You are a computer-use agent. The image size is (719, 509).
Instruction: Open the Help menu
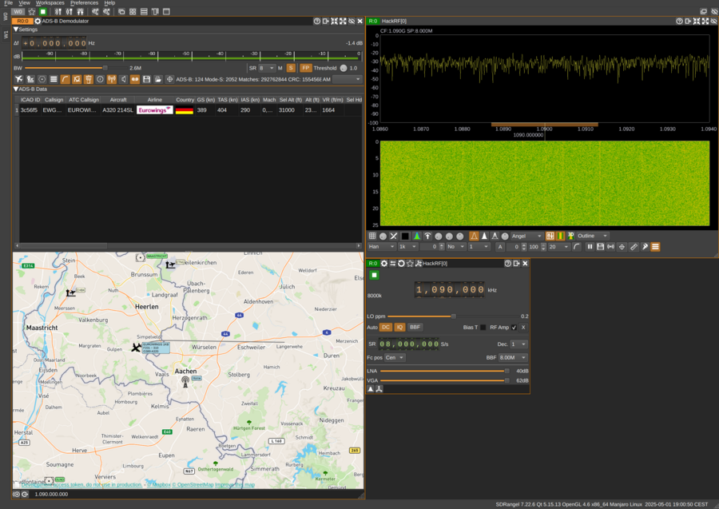click(x=109, y=2)
